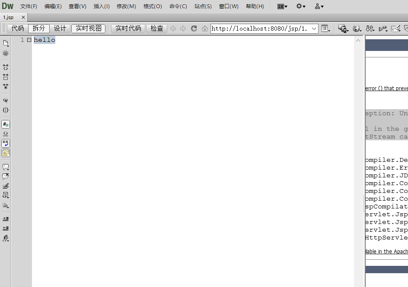Open the File Management up-down arrows icon

(x=370, y=28)
